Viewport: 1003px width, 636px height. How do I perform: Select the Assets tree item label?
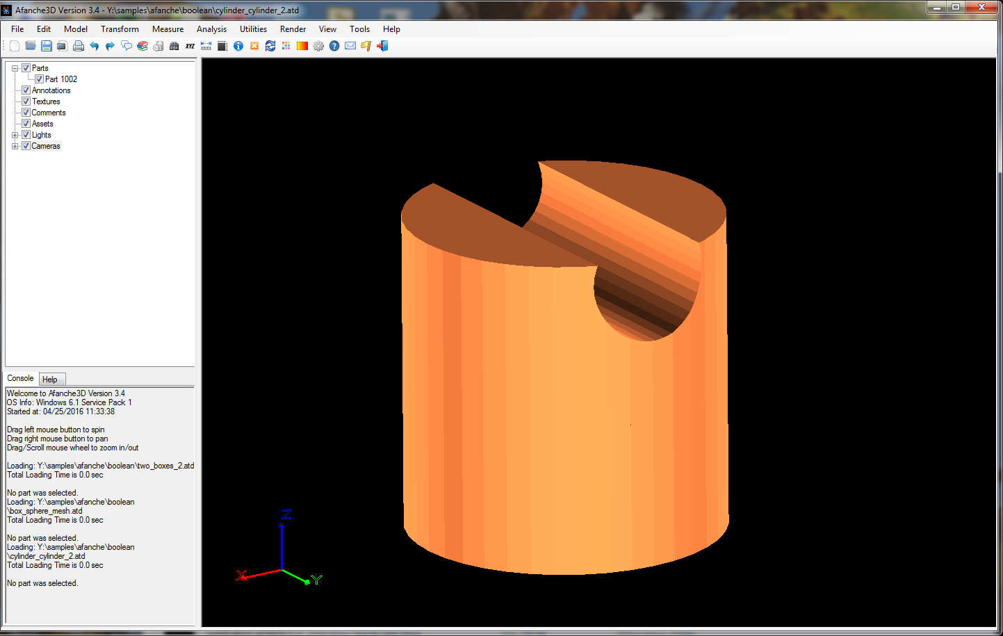(x=42, y=124)
